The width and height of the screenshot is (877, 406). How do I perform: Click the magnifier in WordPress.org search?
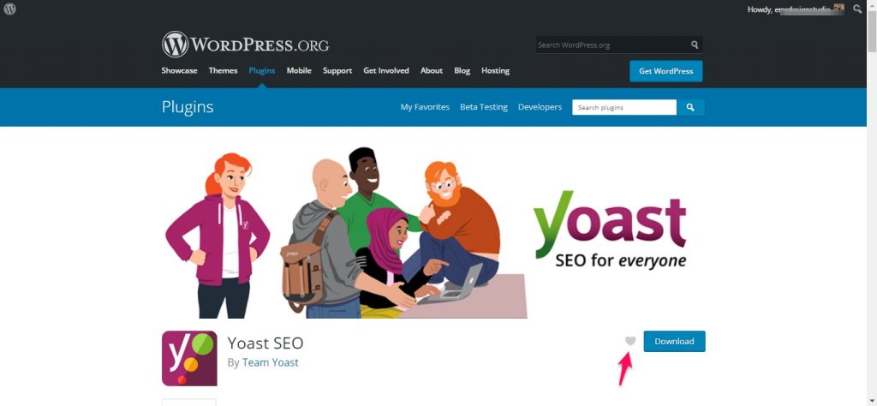point(694,45)
